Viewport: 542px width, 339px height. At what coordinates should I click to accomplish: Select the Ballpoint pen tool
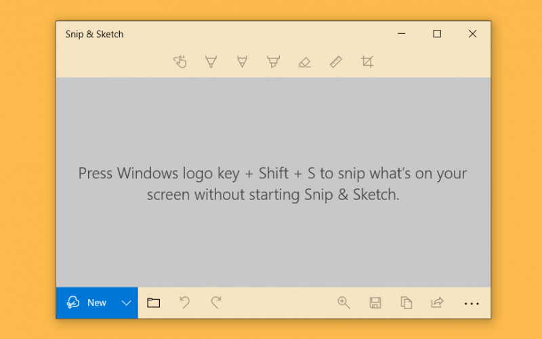tap(211, 62)
